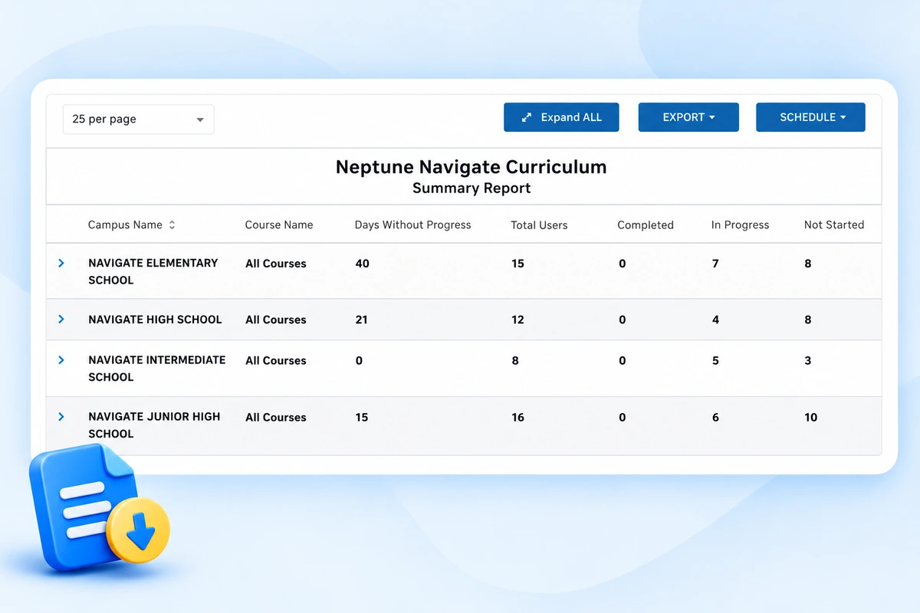The width and height of the screenshot is (920, 613).
Task: Click the Days Without Progress column header
Action: coord(412,225)
